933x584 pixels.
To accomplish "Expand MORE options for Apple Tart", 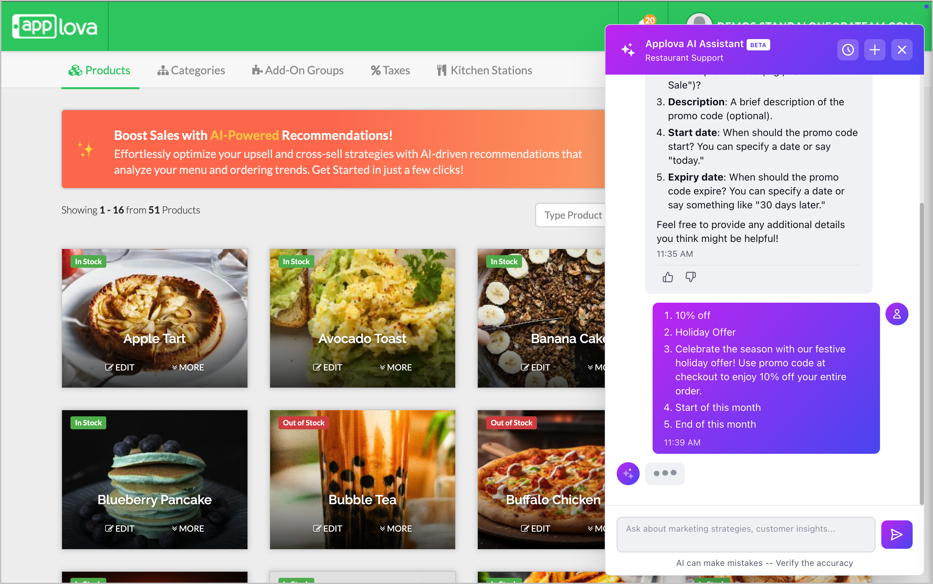I will point(188,367).
